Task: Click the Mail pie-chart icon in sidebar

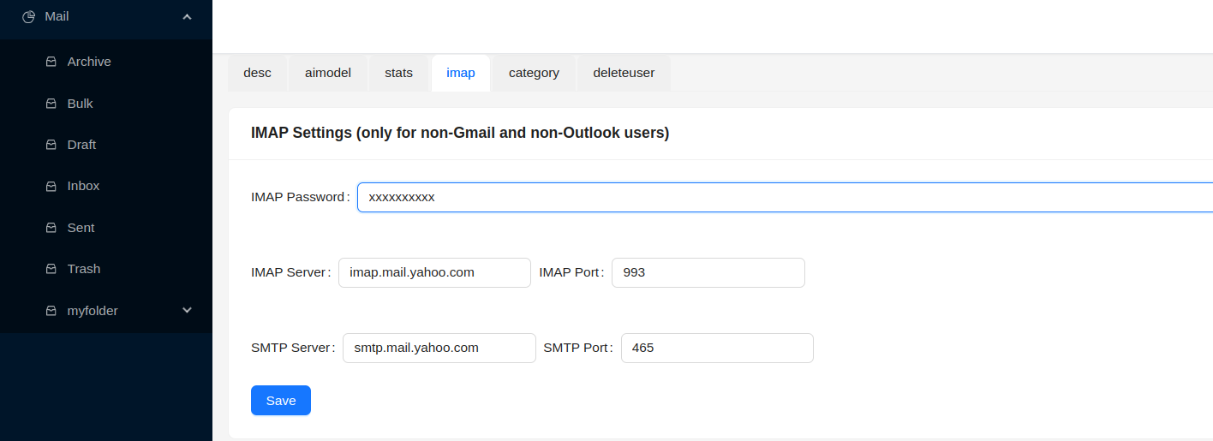Action: point(28,16)
